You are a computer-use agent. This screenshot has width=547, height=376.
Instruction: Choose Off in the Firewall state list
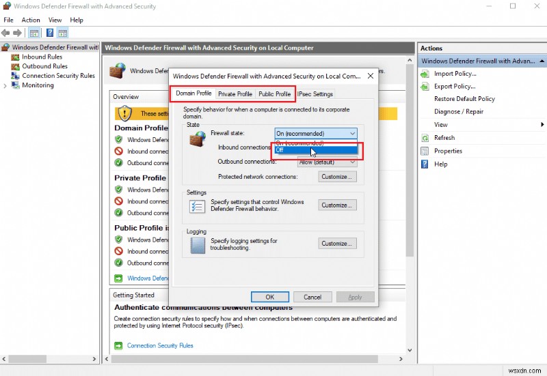point(316,150)
